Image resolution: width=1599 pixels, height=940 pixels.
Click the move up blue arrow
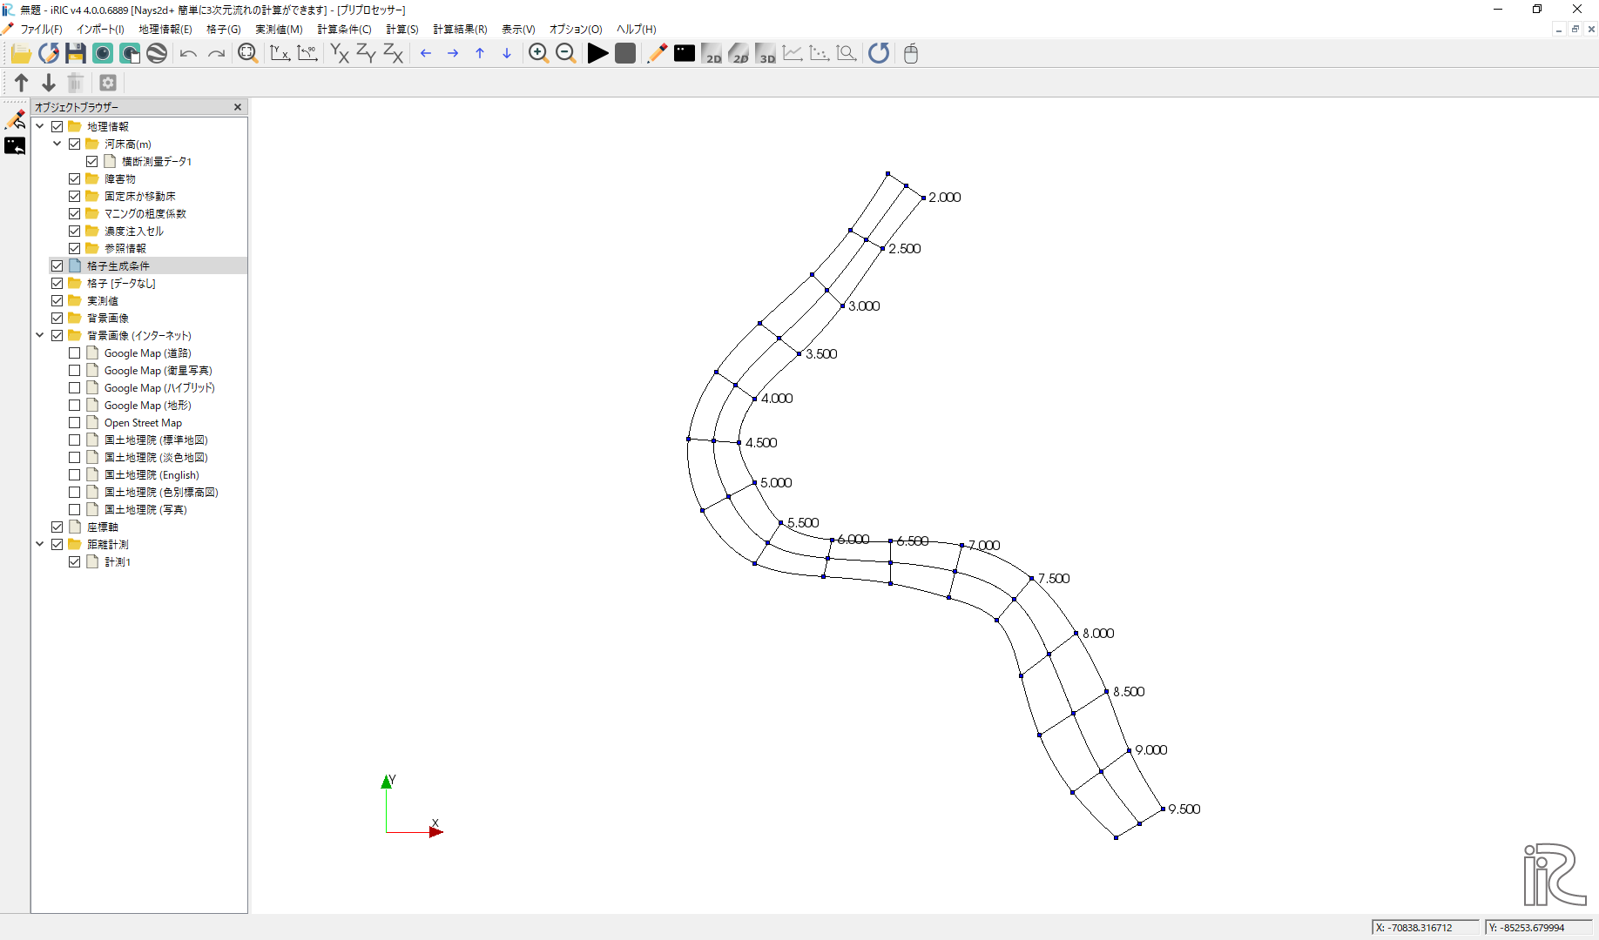click(480, 54)
